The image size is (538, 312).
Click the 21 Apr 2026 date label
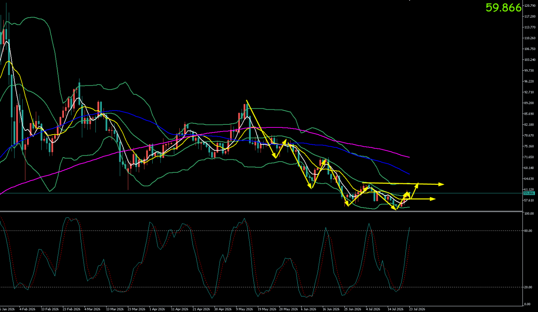coord(201,309)
